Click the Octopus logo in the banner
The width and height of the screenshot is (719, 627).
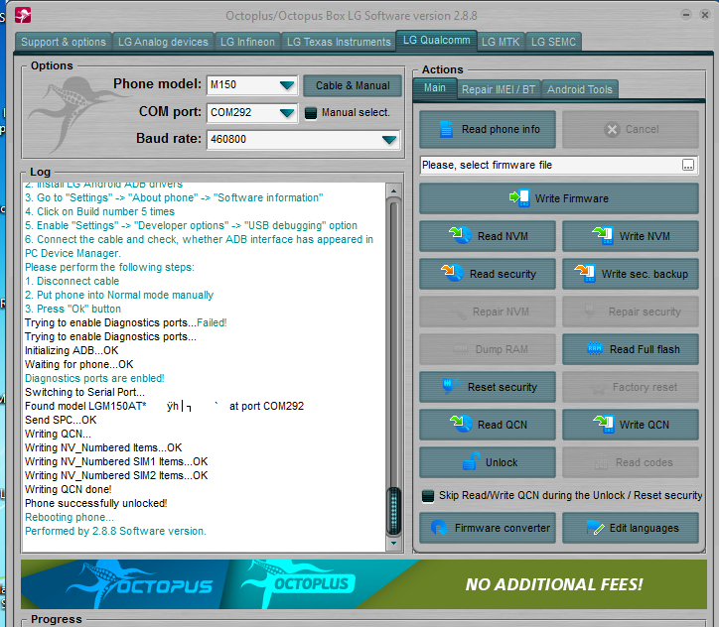140,583
